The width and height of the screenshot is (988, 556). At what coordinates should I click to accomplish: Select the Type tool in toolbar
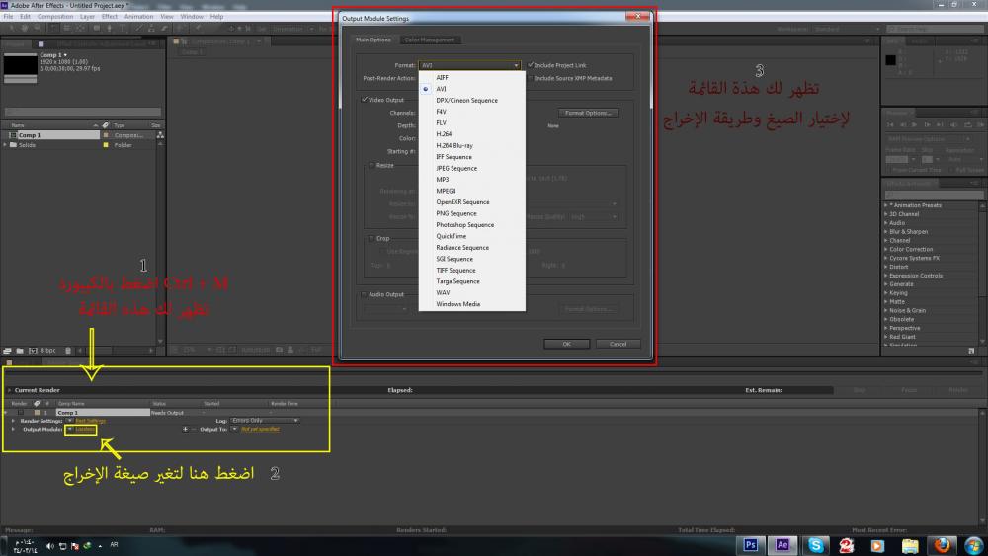pos(123,29)
